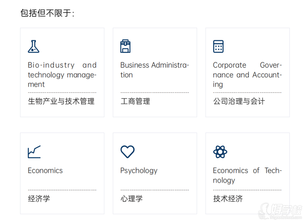307x224 pixels.
Task: Click the 技术经济 label
Action: coord(228,199)
